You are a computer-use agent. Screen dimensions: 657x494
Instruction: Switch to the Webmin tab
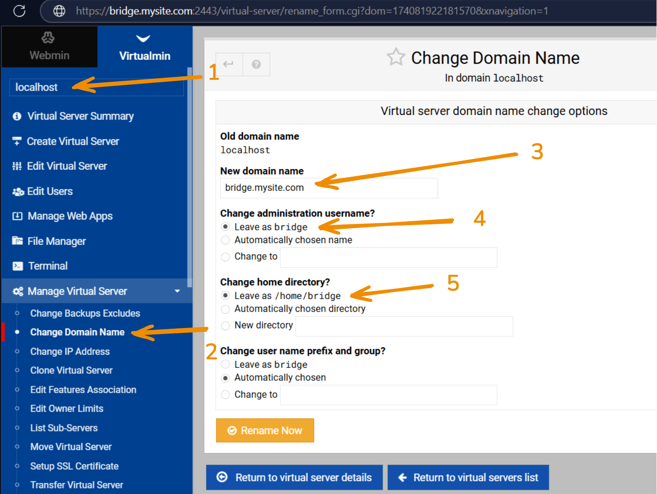(49, 47)
